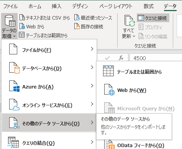Toggle the クエリと接続 button label
Image resolution: width=182 pixels, height=149 pixels.
point(156,18)
